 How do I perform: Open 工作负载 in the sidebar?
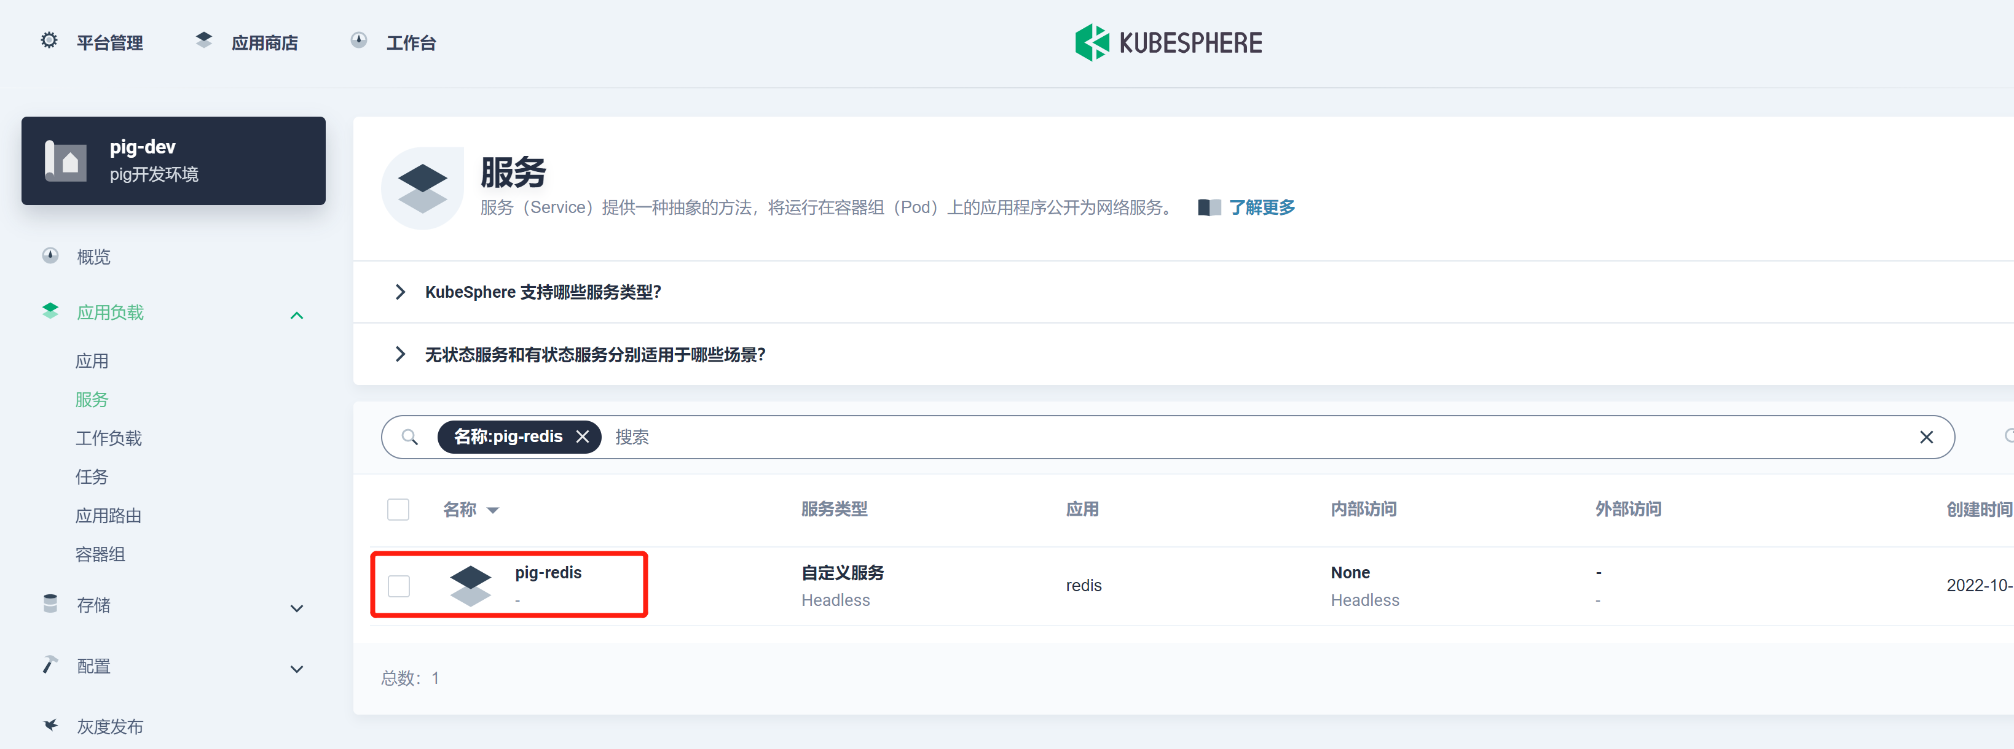point(109,438)
